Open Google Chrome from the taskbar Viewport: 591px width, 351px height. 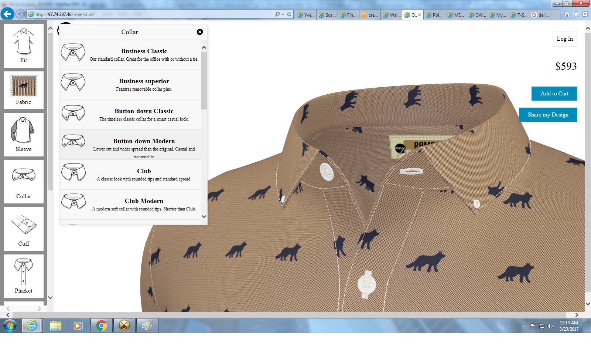coord(101,325)
